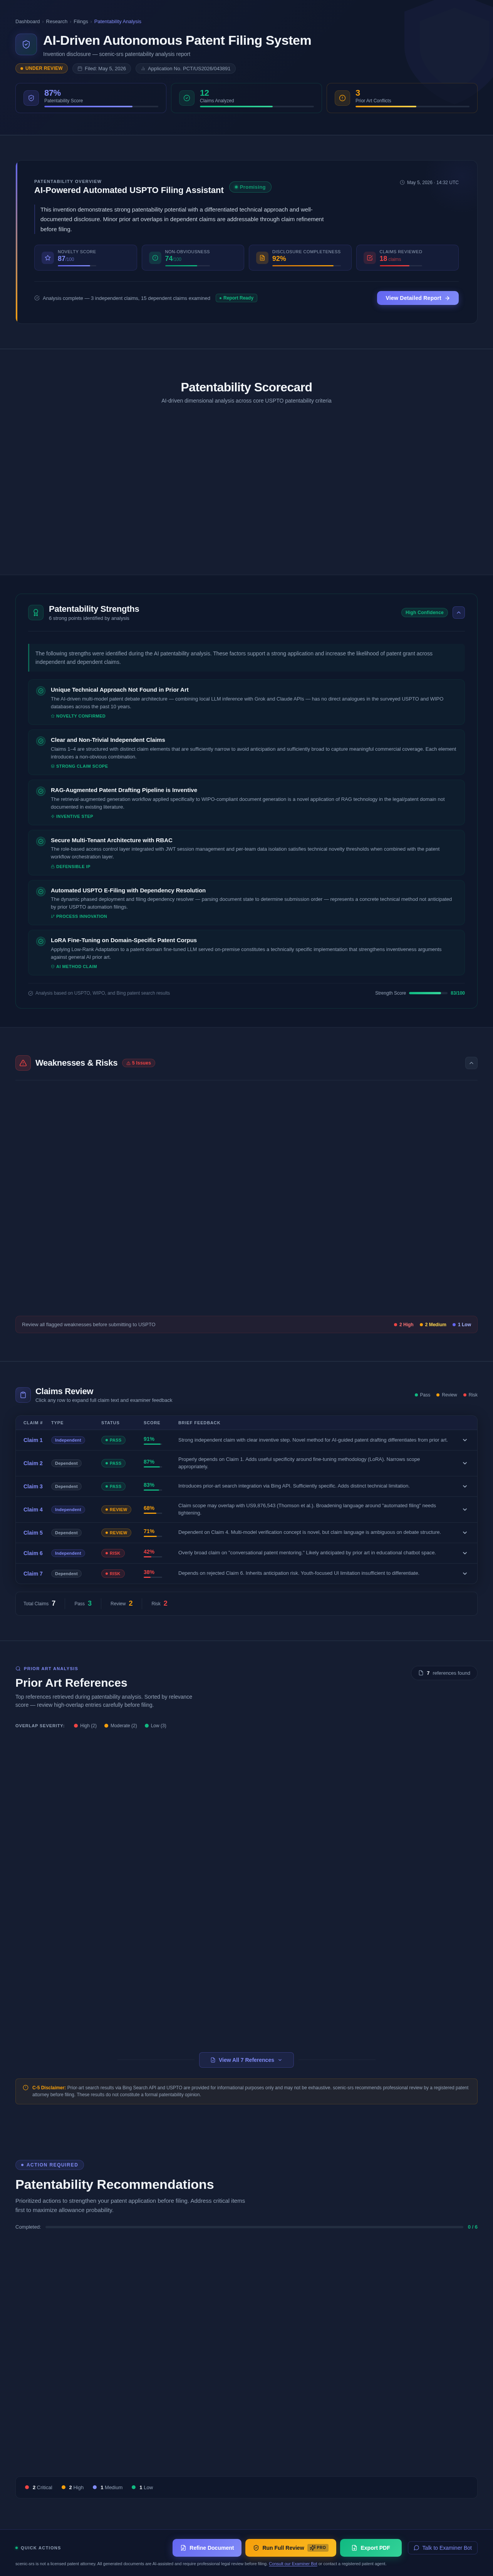This screenshot has height=2576, width=493.
Task: Click the Claim # column header
Action: (x=33, y=1423)
